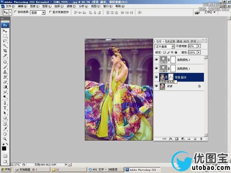
Task: Click the 开始 Start button
Action: [x=6, y=170]
